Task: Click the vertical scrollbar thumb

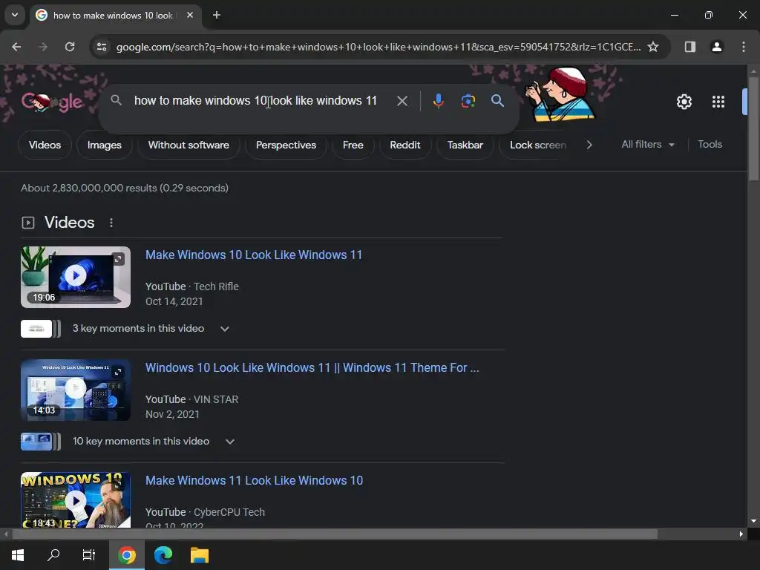Action: tap(753, 129)
